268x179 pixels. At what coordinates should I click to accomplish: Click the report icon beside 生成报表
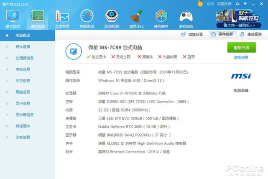(242, 34)
